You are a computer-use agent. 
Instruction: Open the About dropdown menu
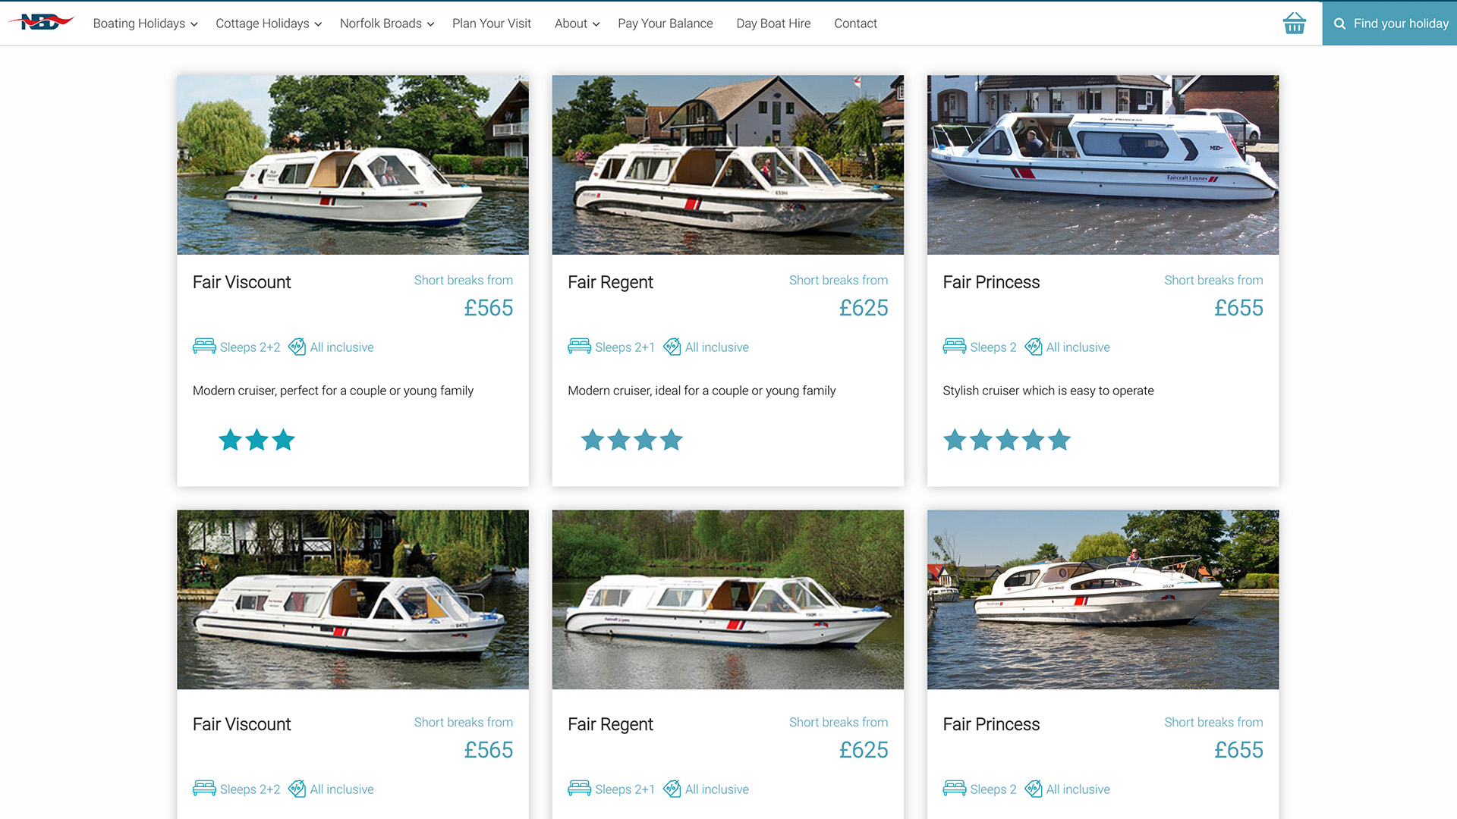pos(577,24)
